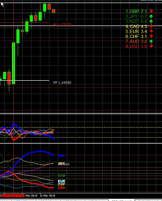This screenshot has width=162, height=201.
Task: Click the green up arrow beside NZD 6.4
Action: coord(151,21)
